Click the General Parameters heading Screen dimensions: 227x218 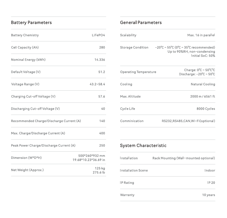(x=141, y=23)
